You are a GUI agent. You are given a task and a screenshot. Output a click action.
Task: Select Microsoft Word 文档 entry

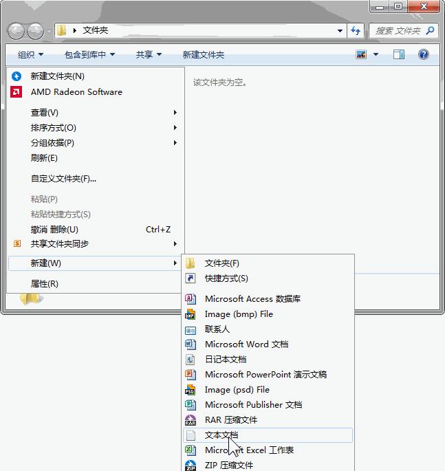[268, 344]
